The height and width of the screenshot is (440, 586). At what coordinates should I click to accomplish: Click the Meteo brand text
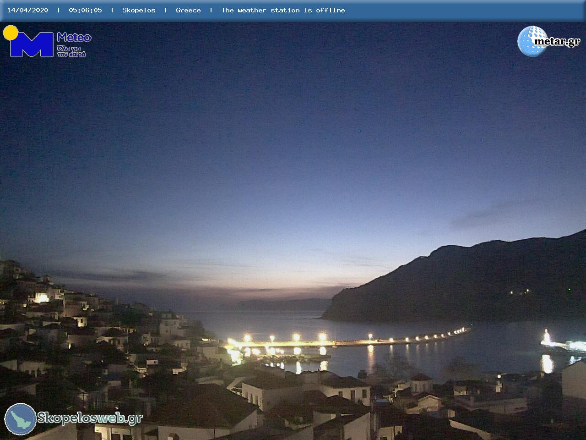[x=74, y=38]
